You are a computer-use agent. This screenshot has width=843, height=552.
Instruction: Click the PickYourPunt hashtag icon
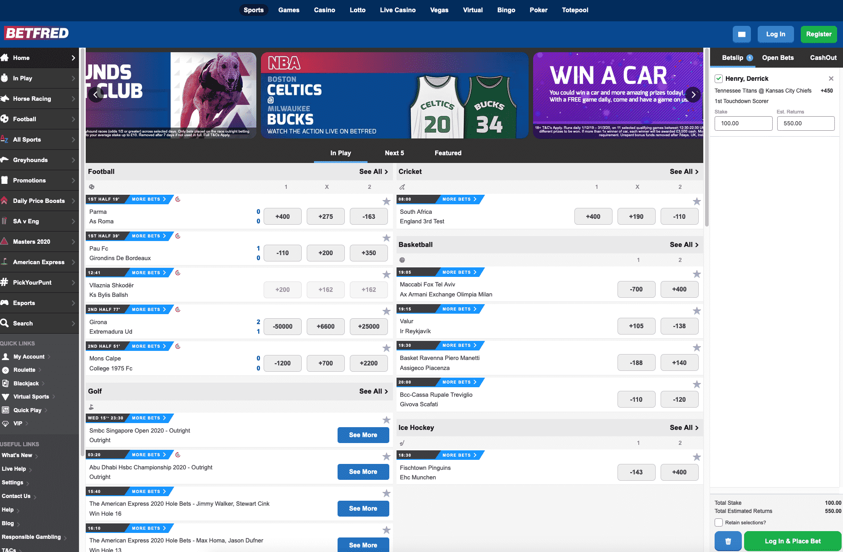pos(5,282)
